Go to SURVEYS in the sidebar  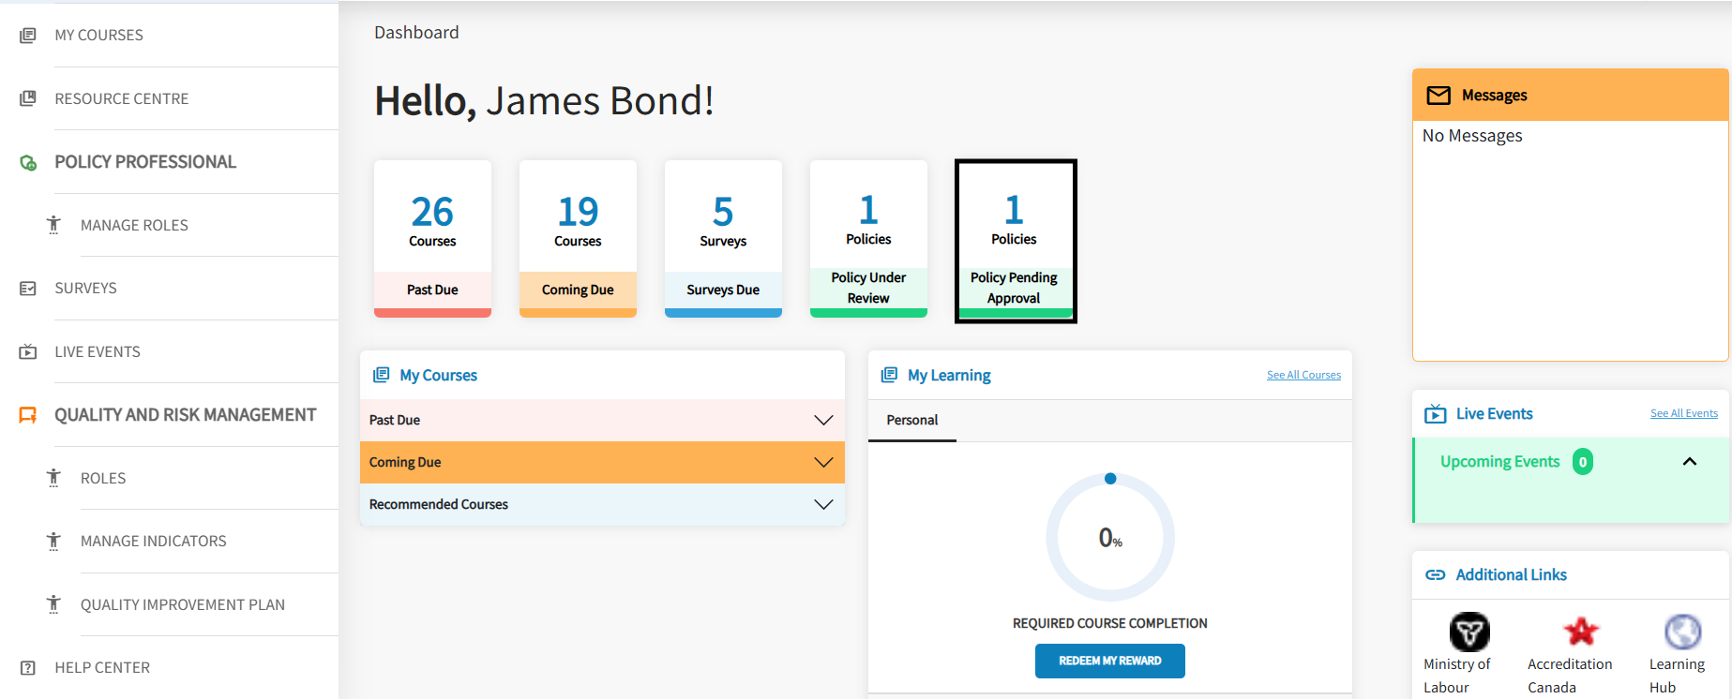coord(85,289)
